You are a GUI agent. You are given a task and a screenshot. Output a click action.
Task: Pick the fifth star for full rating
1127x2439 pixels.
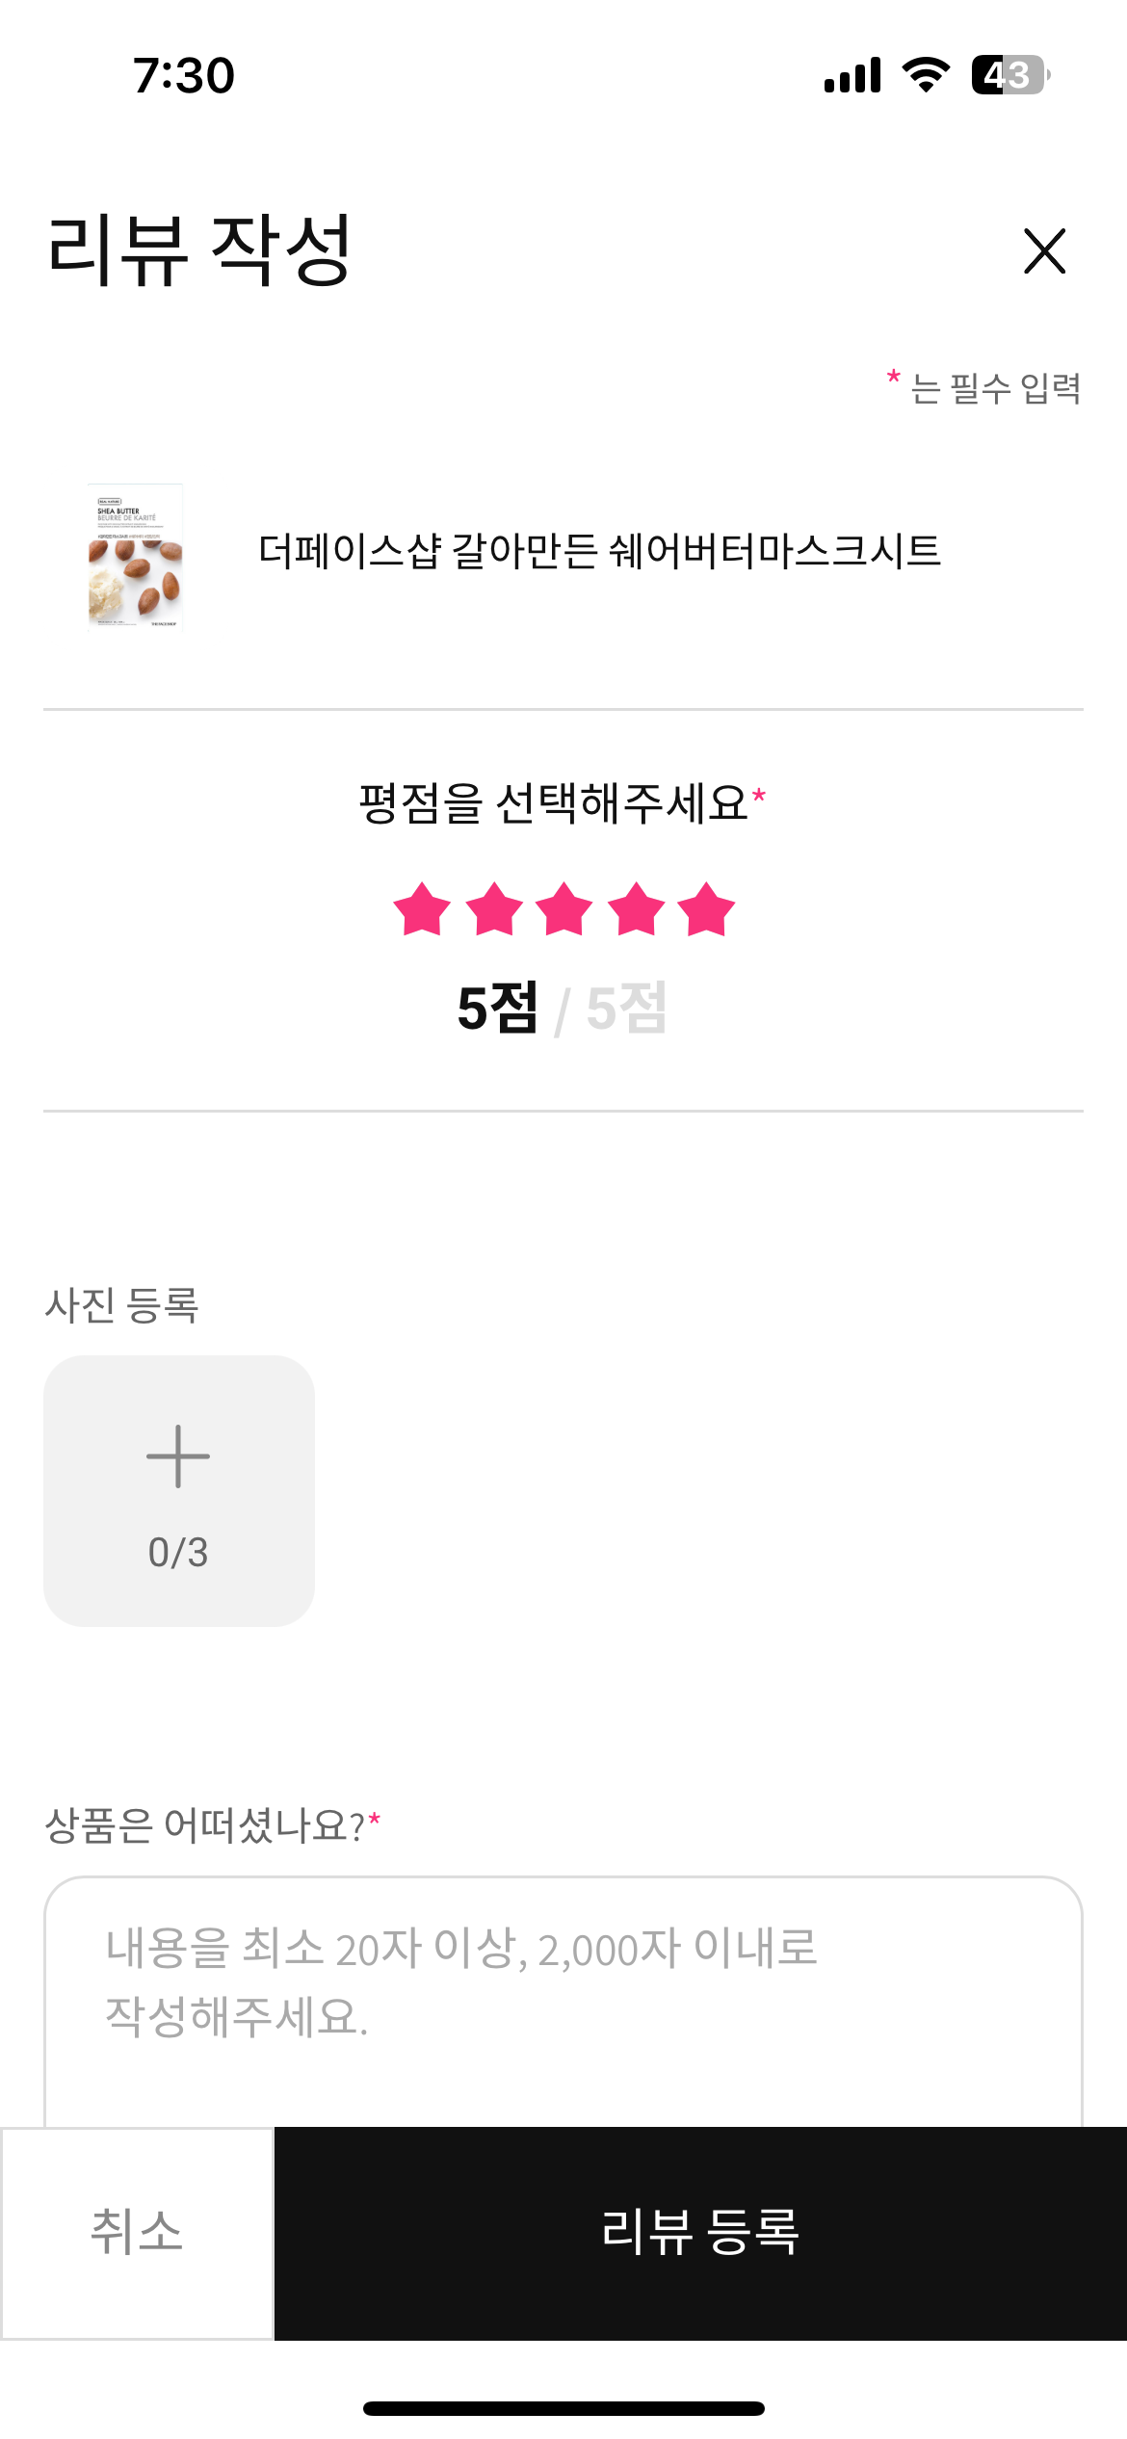[706, 909]
